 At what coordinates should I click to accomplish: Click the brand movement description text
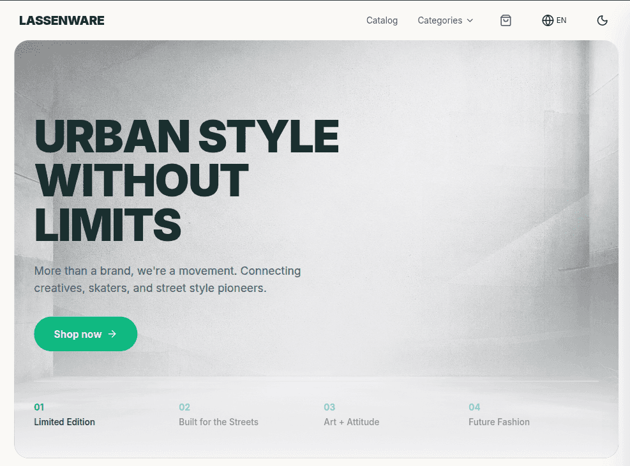pos(167,279)
